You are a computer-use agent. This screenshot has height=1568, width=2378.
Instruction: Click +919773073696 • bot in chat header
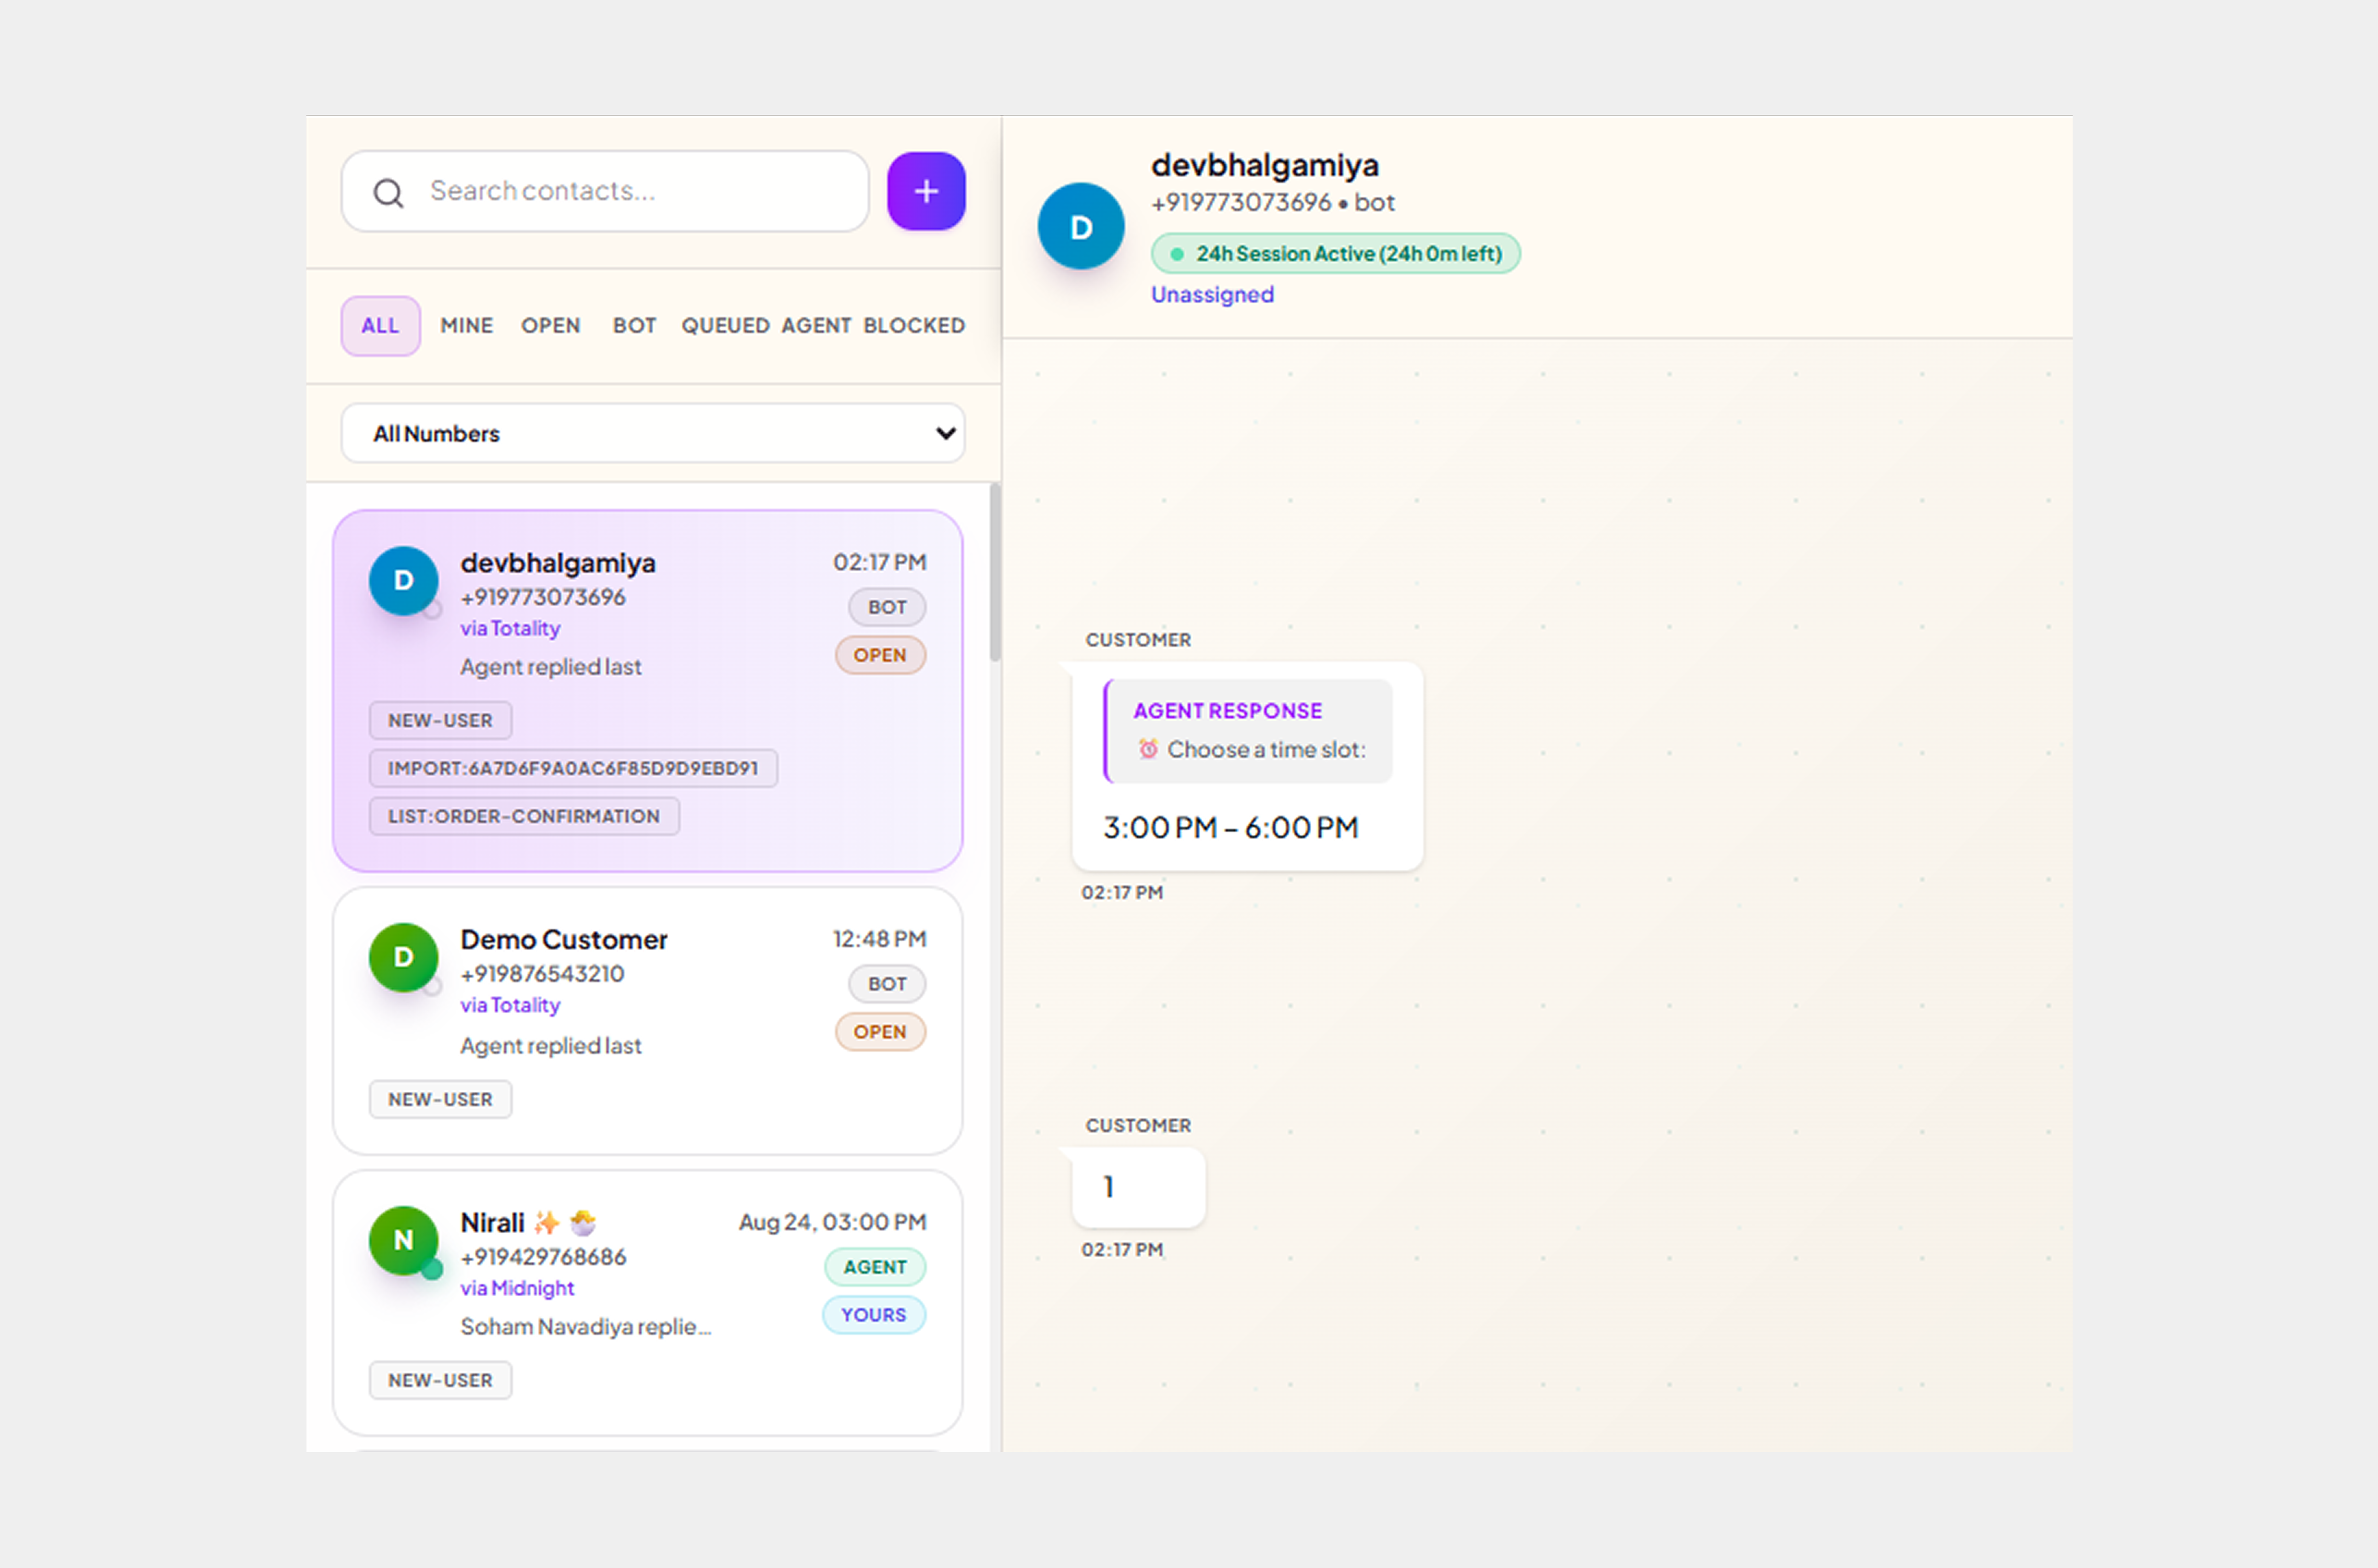(1273, 202)
